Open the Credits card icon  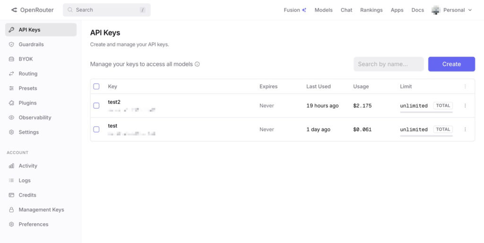click(x=12, y=195)
